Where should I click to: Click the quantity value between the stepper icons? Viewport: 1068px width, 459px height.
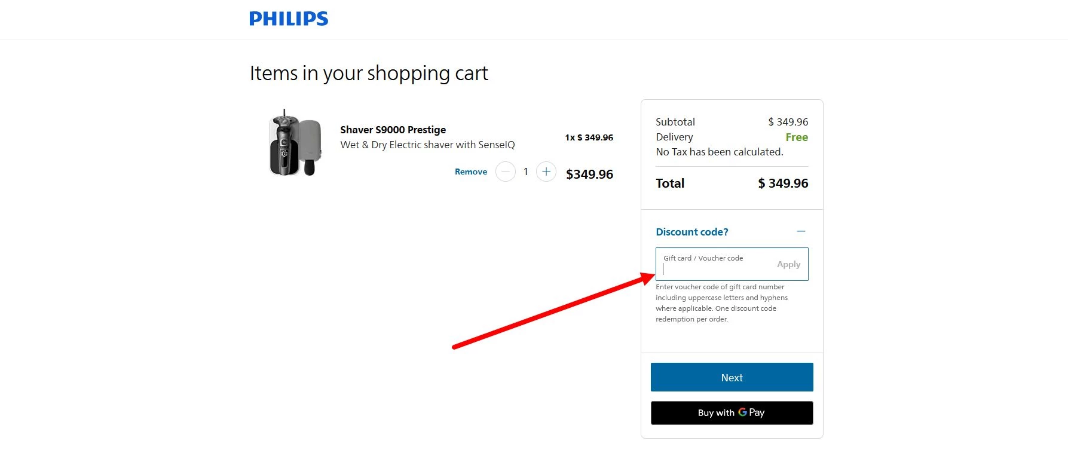click(525, 172)
